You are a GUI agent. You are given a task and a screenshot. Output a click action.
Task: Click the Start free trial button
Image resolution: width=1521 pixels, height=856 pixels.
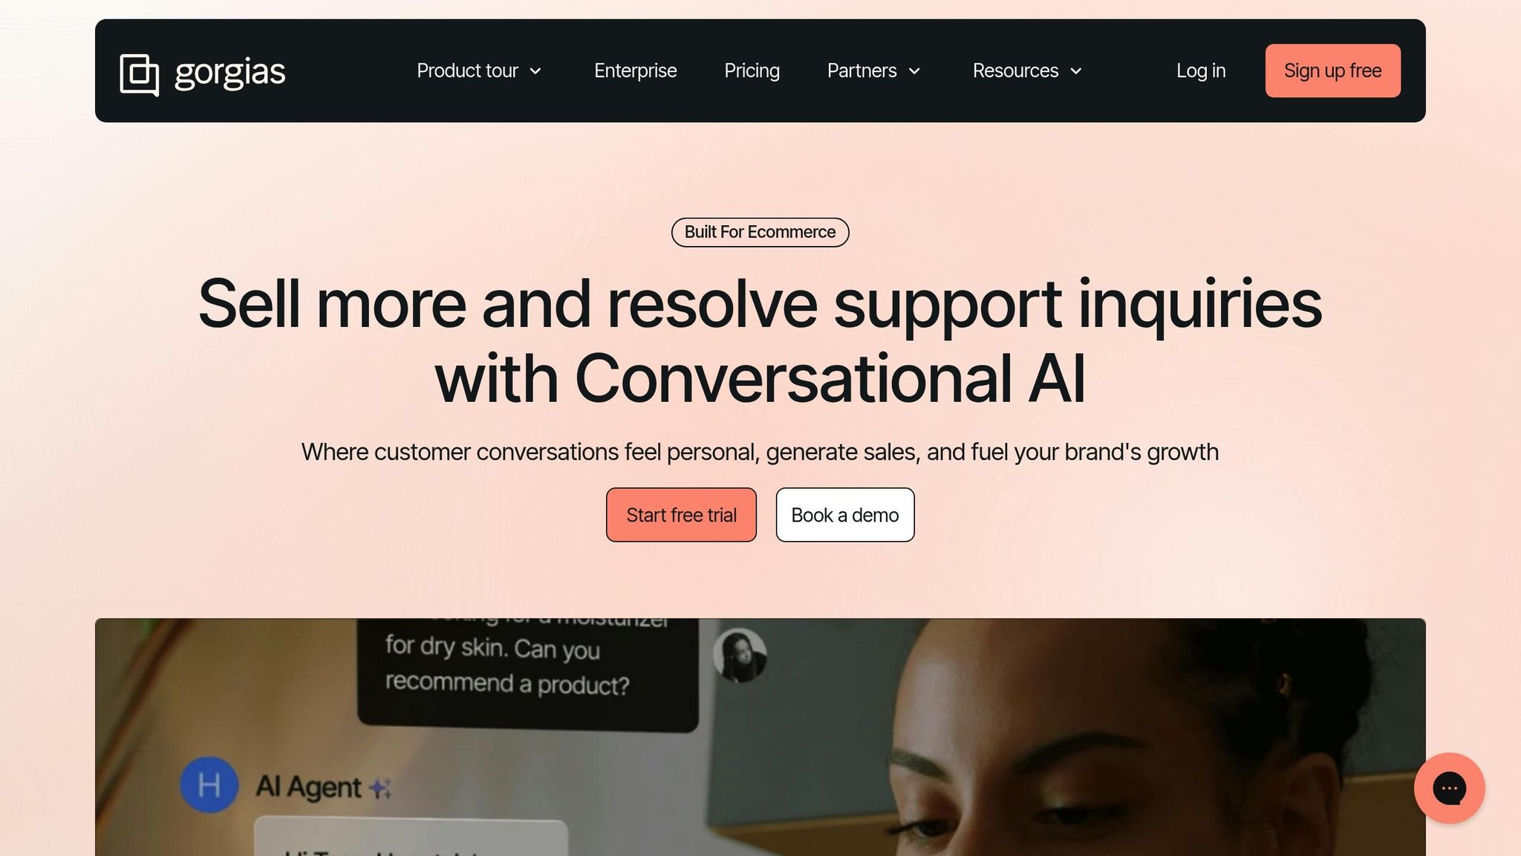click(x=681, y=515)
